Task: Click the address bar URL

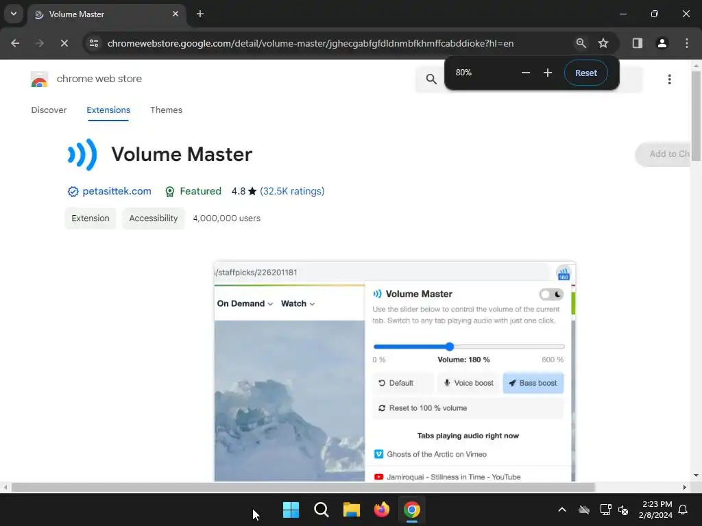Action: tap(311, 43)
